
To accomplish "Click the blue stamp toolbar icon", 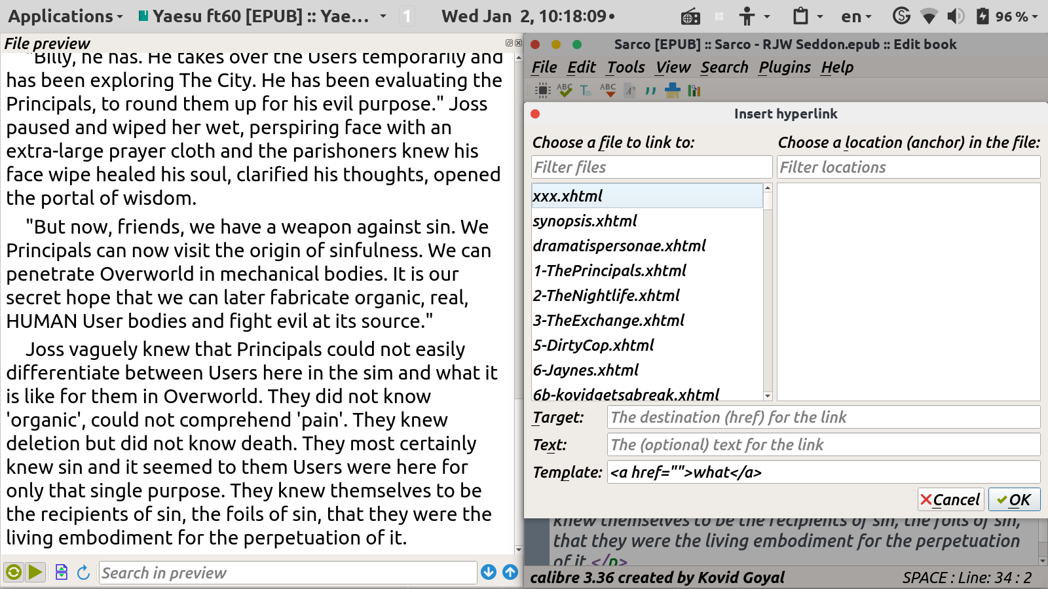I will tap(673, 90).
